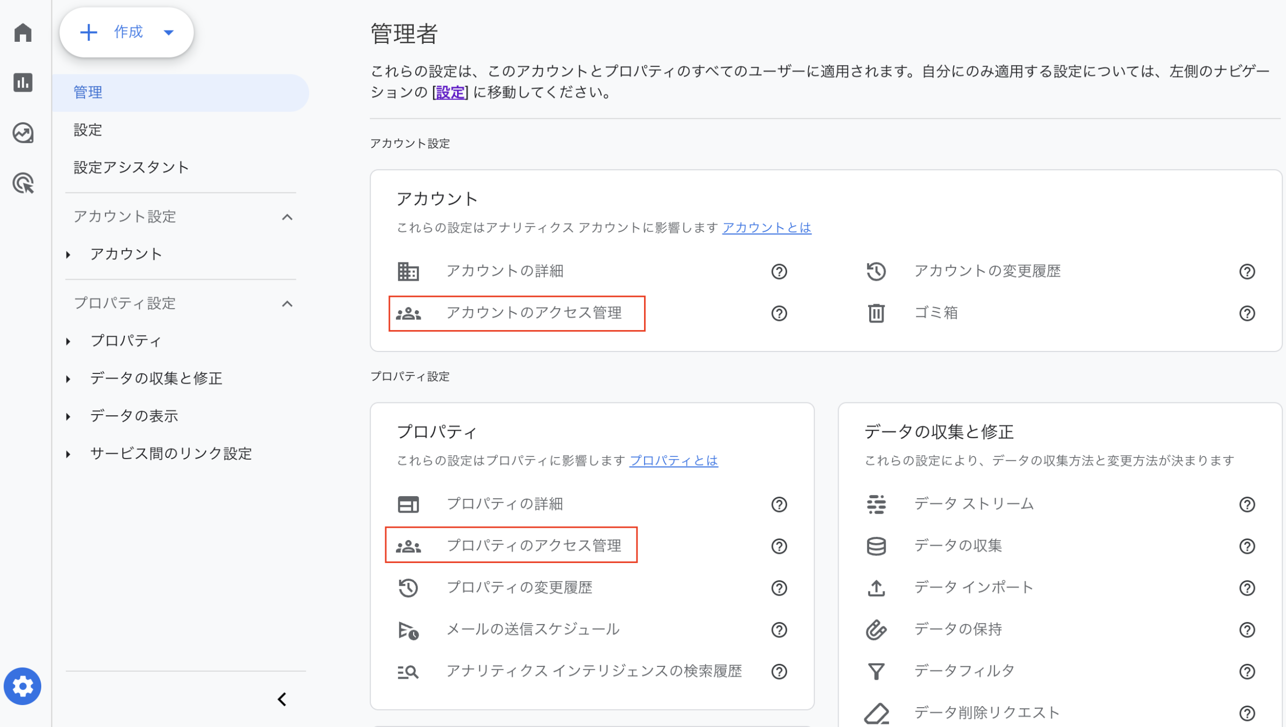Open help for メールの送信スケジュール
The image size is (1286, 727).
pos(779,630)
